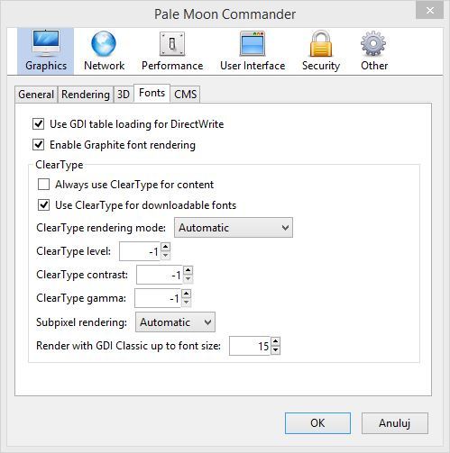Cancel with the Anuluj button
450x453 pixels.
(395, 423)
